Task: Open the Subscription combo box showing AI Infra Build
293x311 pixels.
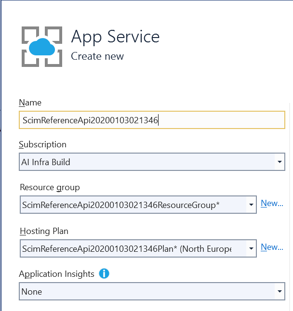Action: pos(147,162)
